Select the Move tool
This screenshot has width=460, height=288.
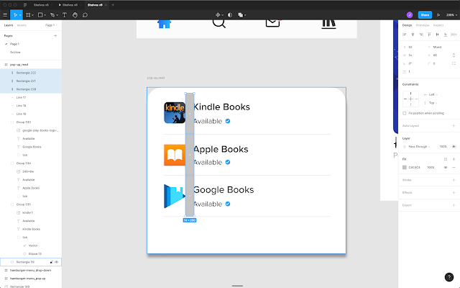pyautogui.click(x=14, y=15)
